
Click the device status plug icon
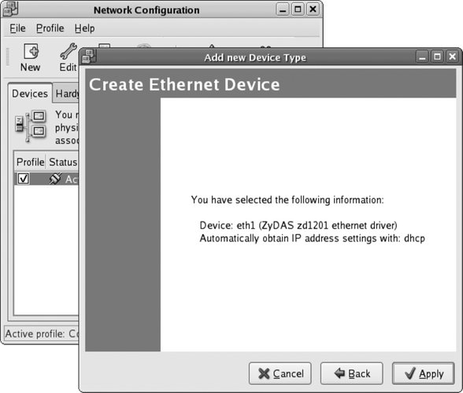55,178
